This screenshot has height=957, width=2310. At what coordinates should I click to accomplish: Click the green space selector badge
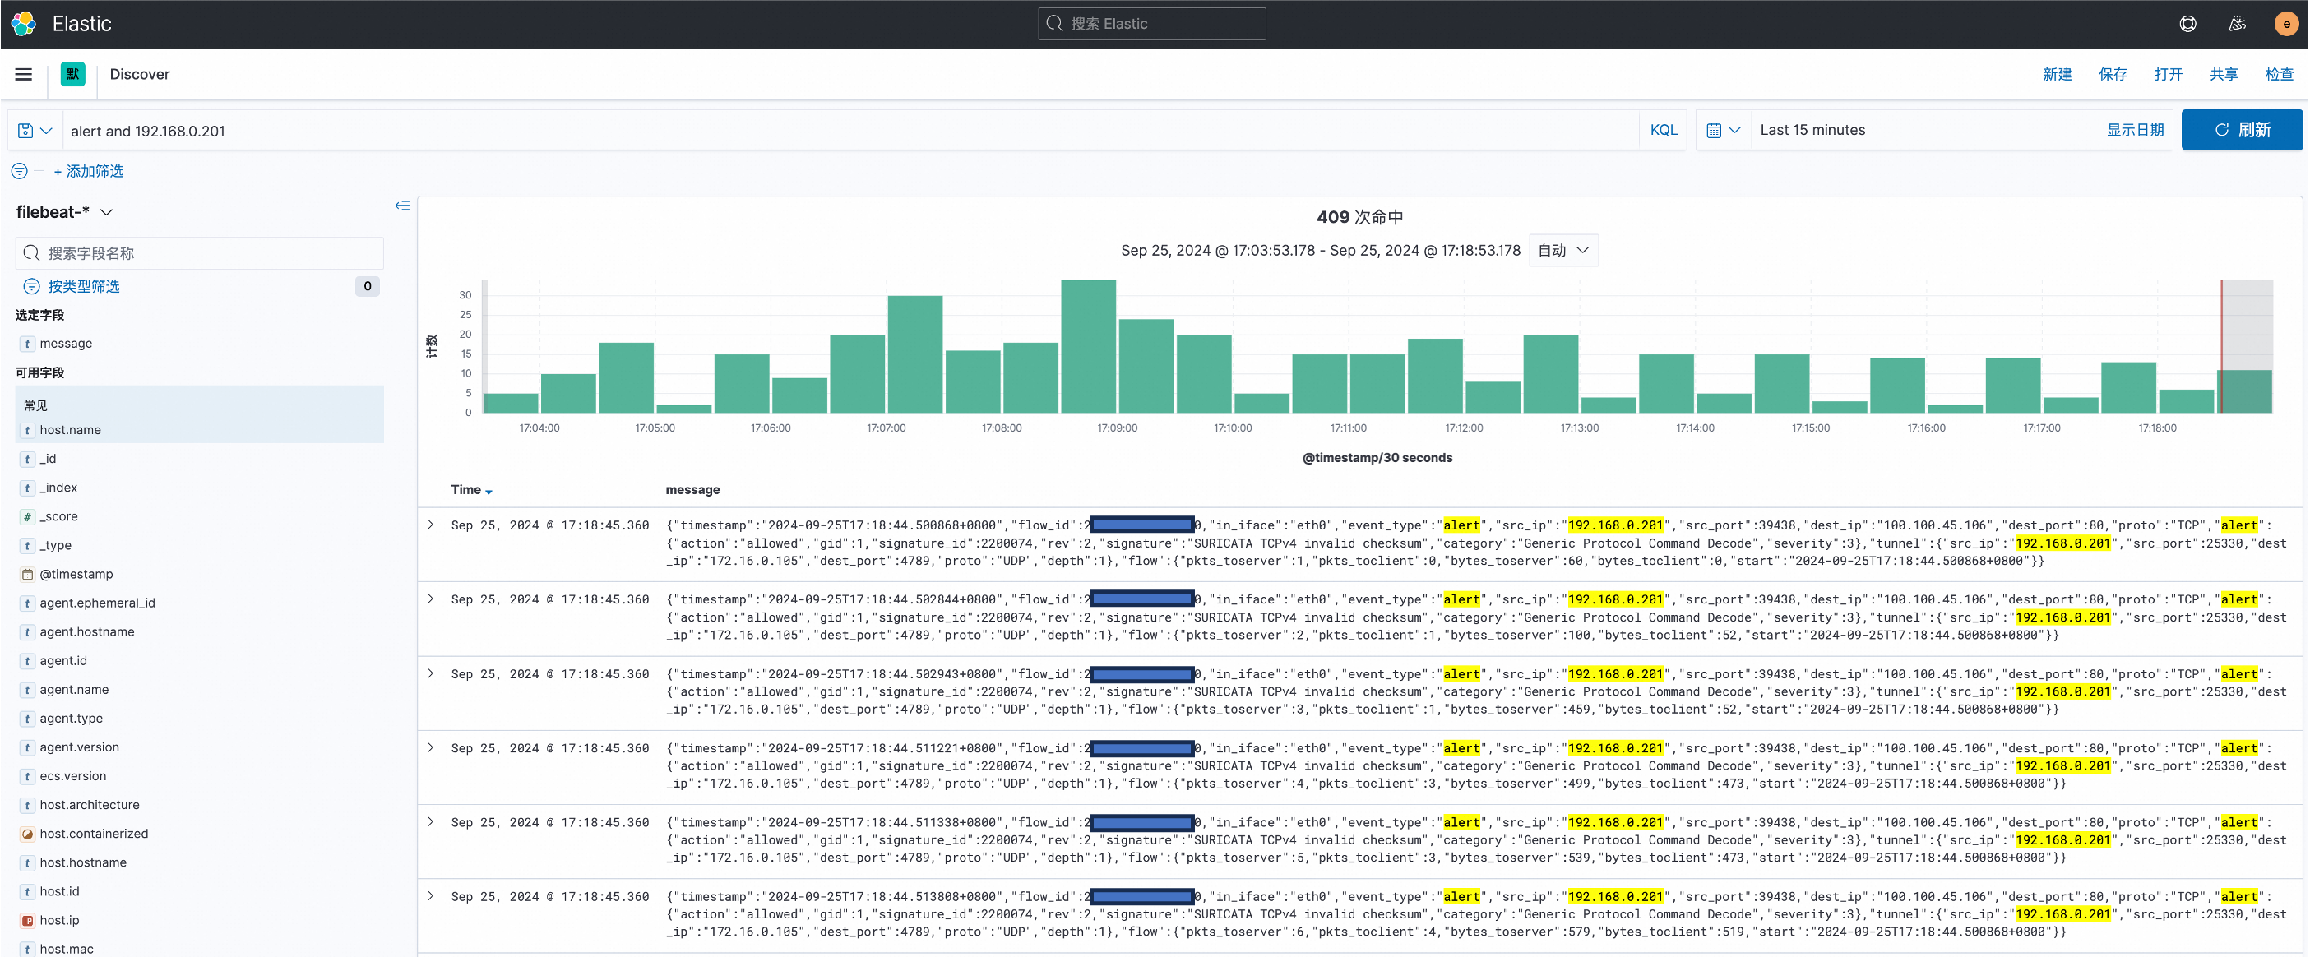pyautogui.click(x=72, y=75)
